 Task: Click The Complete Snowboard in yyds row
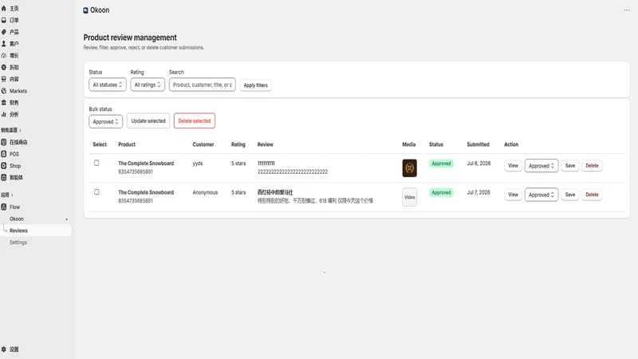(146, 164)
